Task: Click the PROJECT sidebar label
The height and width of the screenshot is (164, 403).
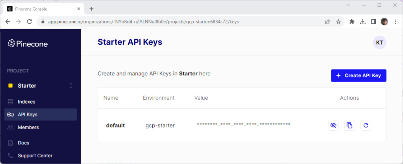Action: [x=18, y=71]
